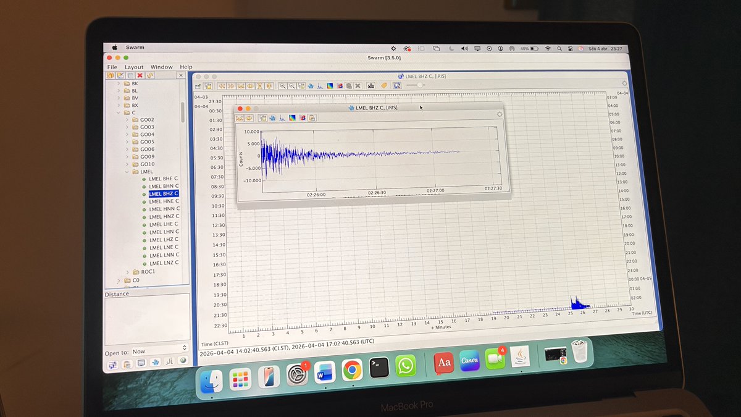The height and width of the screenshot is (417, 741).
Task: Expand the BL network folder
Action: click(x=119, y=91)
